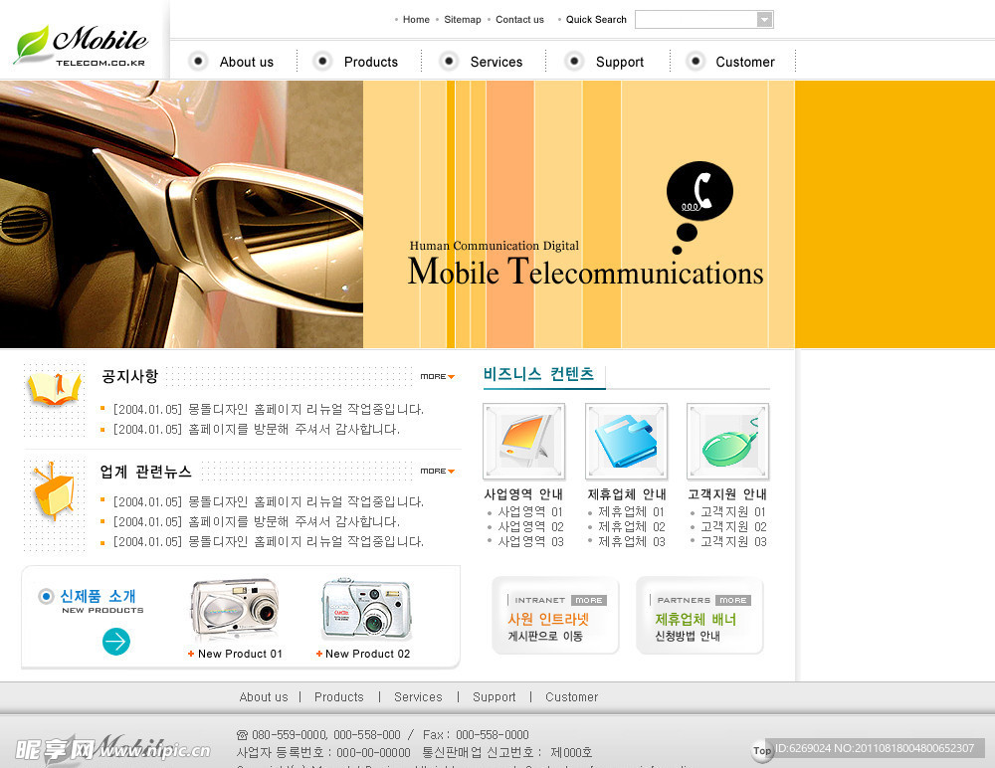Image resolution: width=995 pixels, height=768 pixels.
Task: Open the second 공지사항 notice entry
Action: coord(257,430)
